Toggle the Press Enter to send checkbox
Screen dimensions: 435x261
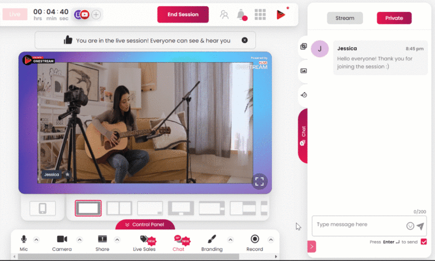pos(424,242)
